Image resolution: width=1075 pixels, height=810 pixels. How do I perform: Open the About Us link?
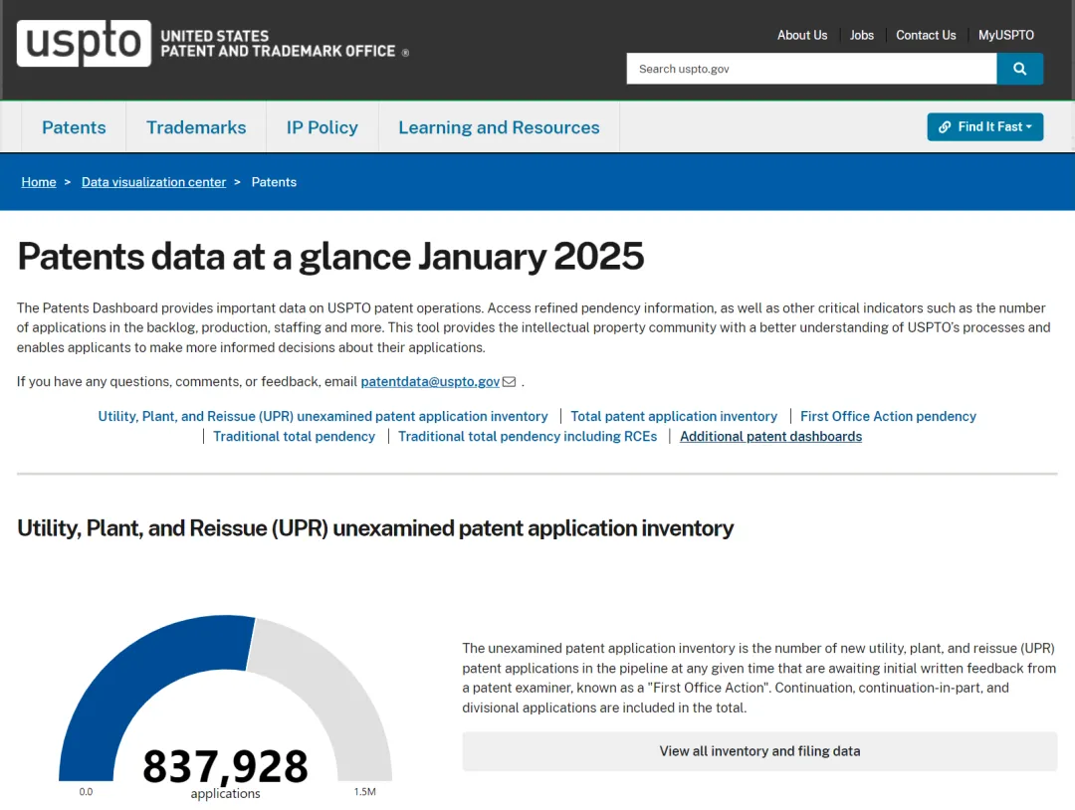click(x=802, y=35)
